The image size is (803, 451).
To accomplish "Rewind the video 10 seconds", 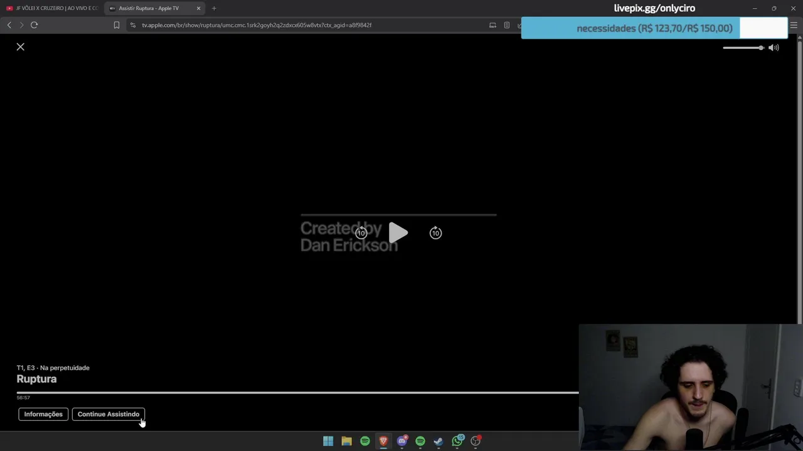I will 361,233.
